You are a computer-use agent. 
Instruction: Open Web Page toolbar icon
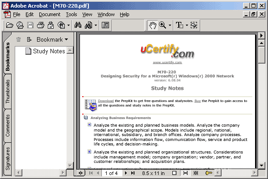[20, 26]
